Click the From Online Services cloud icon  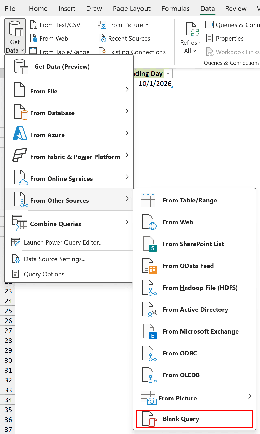[21, 177]
